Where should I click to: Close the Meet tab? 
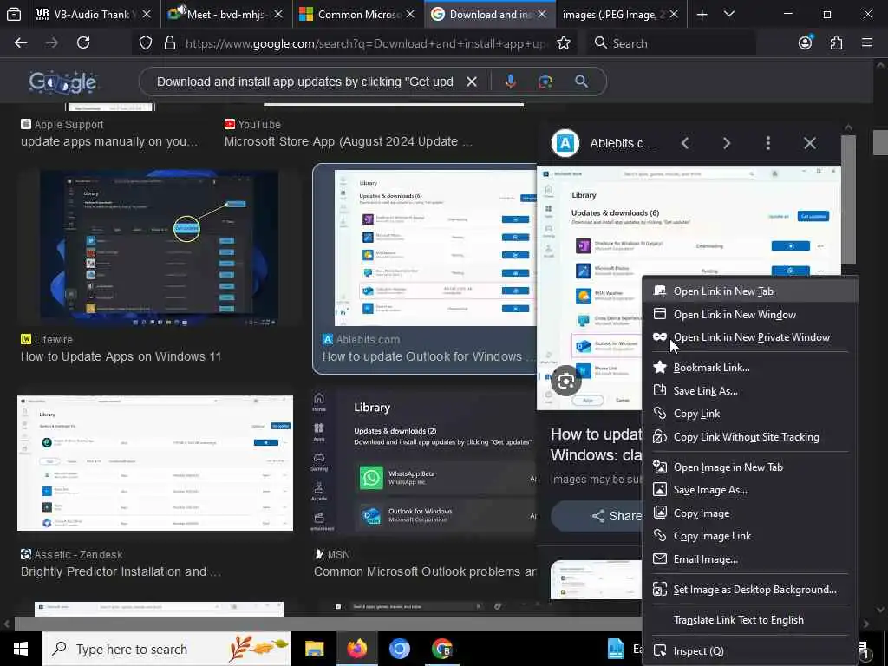tap(278, 15)
